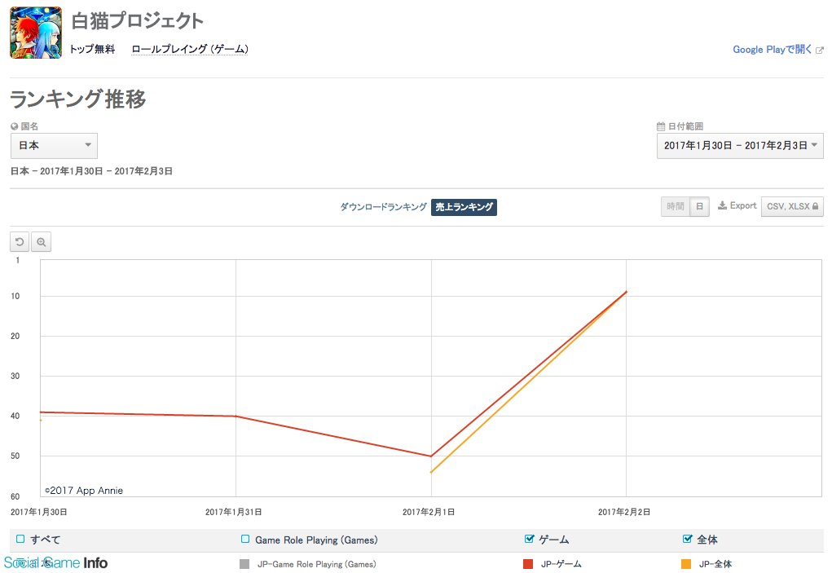Click the 2017年2月1日 axis label
Screen dimensions: 832x573
click(428, 512)
